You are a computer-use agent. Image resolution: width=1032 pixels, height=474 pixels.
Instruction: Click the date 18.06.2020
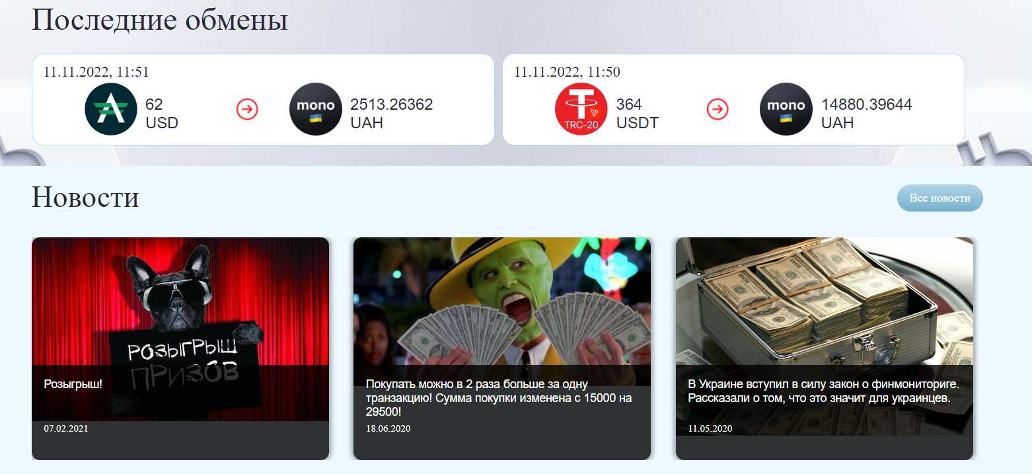(388, 428)
